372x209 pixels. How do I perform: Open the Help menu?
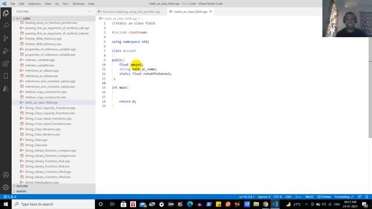91,4
